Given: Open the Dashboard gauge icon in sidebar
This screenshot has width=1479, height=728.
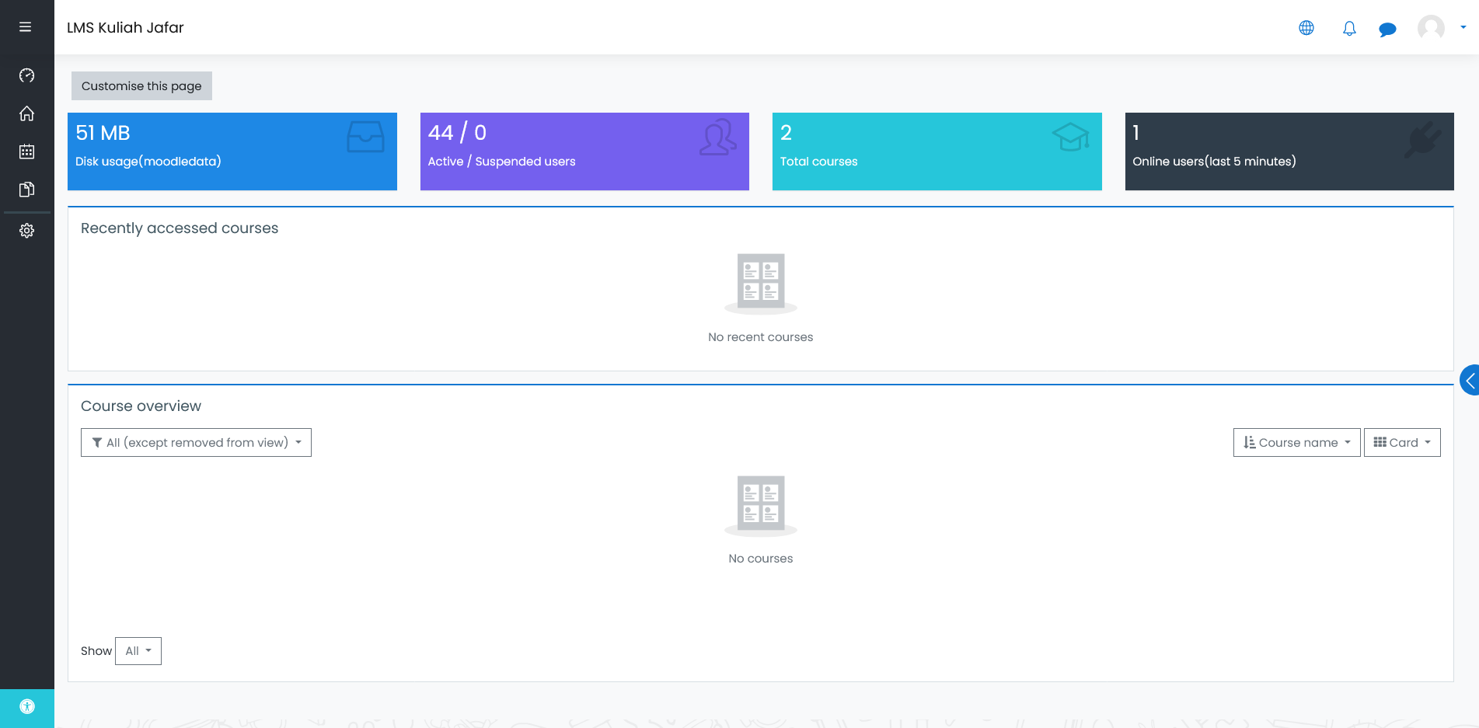Looking at the screenshot, I should 27,75.
